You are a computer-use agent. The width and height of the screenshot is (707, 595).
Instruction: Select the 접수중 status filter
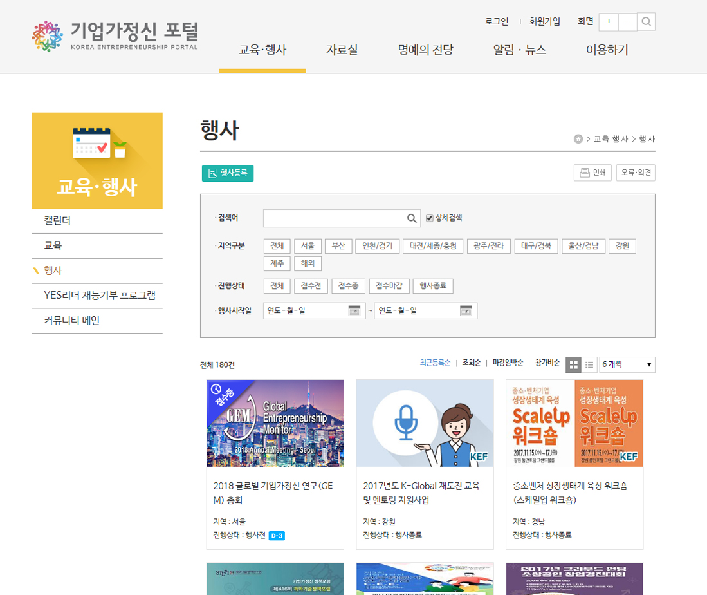[x=348, y=286]
